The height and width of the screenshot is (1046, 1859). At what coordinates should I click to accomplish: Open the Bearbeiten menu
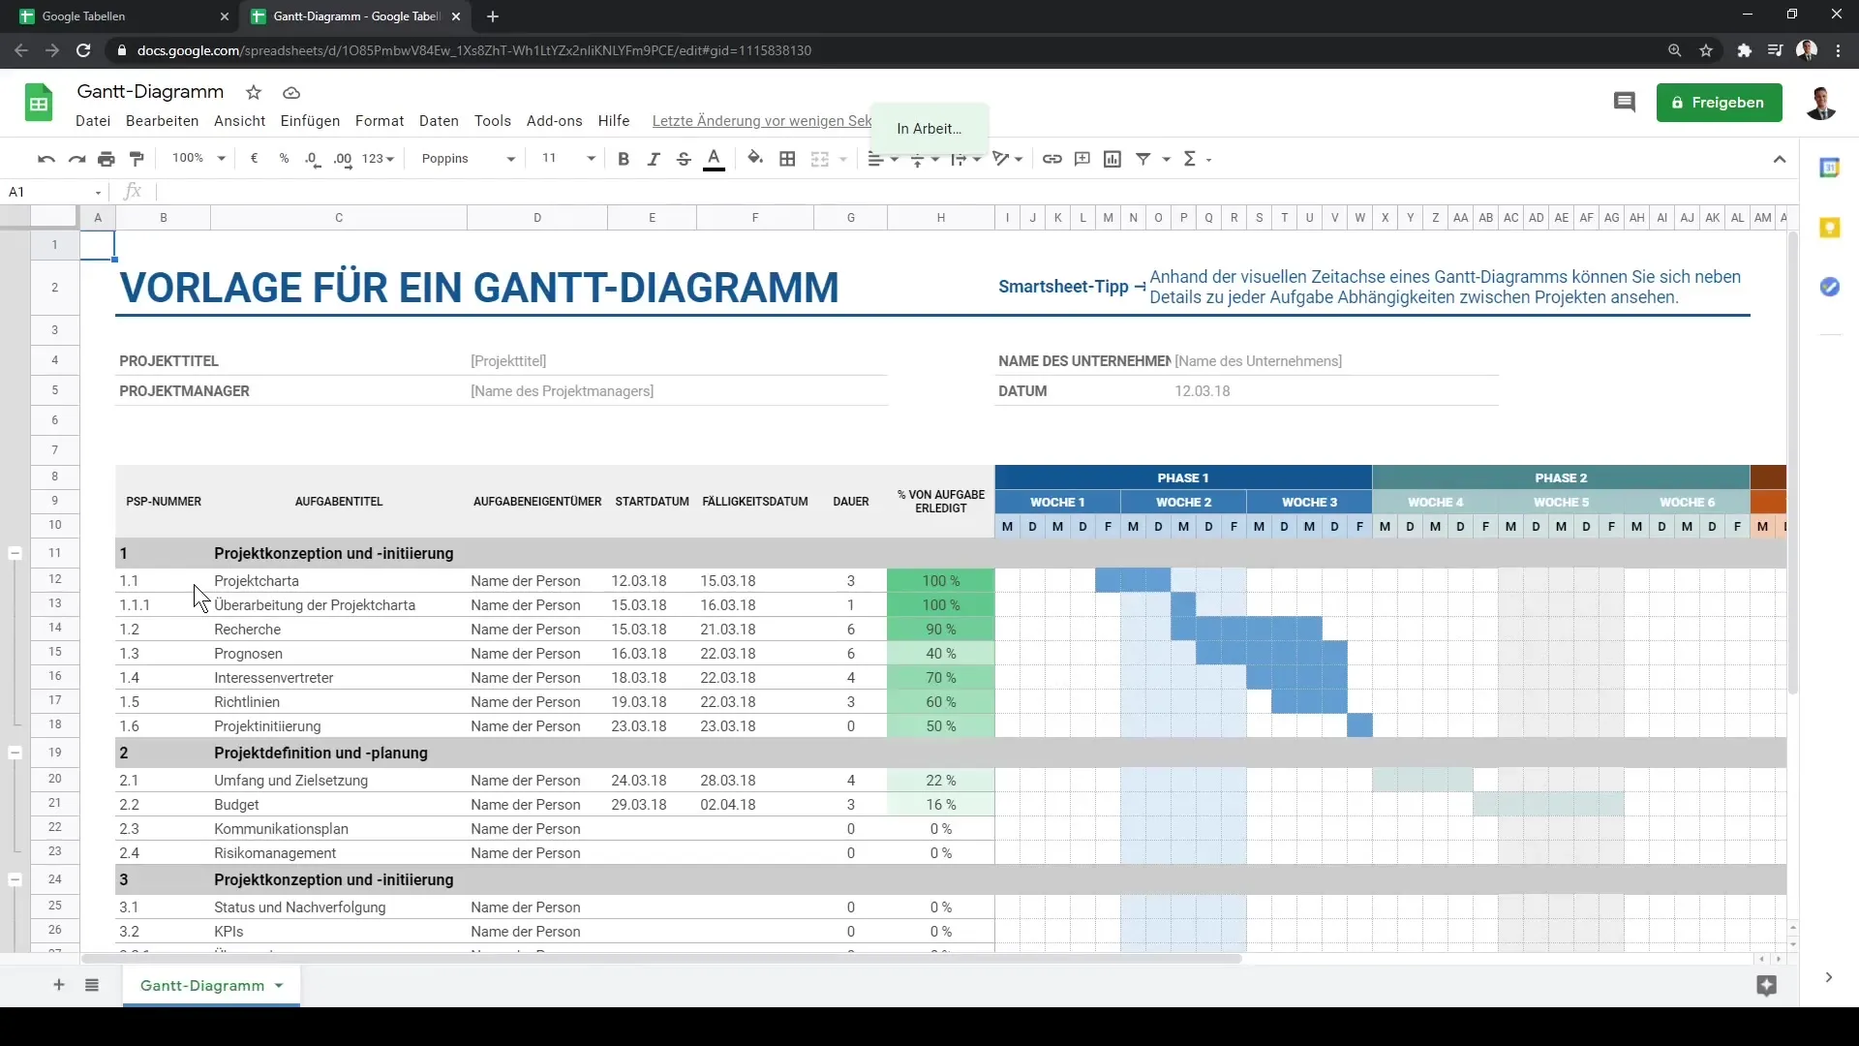162,121
